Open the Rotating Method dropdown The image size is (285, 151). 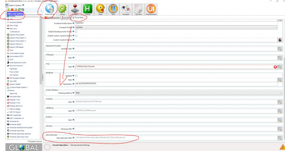178,93
